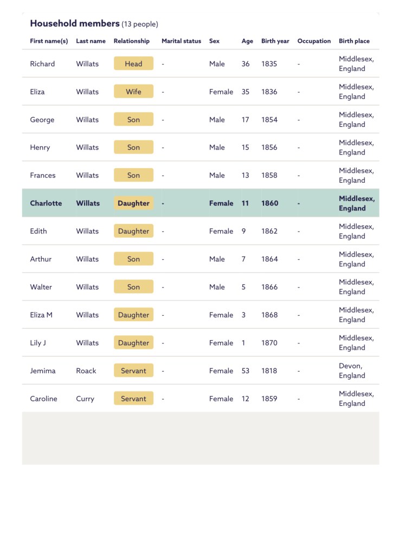This screenshot has width=399, height=555.
Task: Click the first name Richard
Action: (x=42, y=64)
